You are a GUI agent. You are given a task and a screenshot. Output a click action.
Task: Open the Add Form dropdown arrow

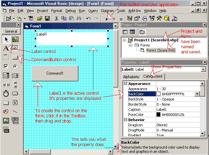click(x=25, y=18)
